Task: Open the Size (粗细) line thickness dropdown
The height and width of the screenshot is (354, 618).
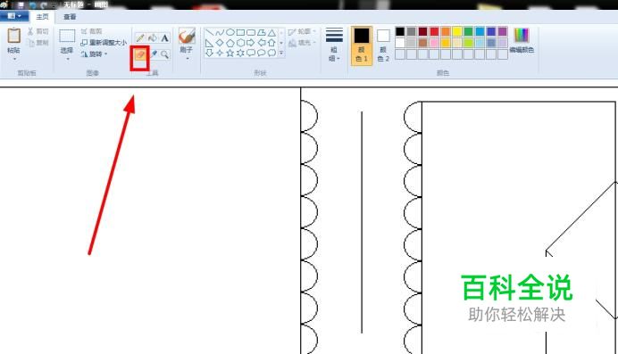Action: [334, 45]
